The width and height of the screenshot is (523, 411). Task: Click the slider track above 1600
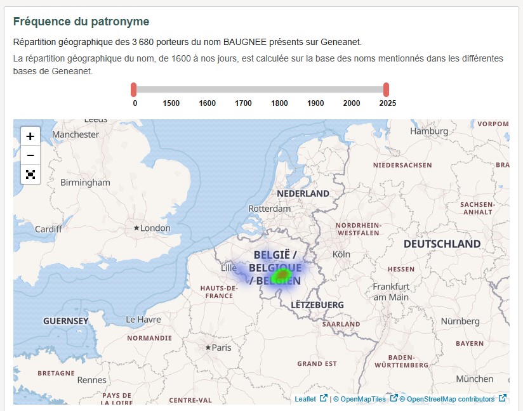tap(207, 89)
